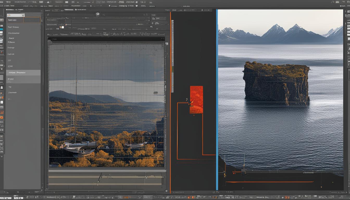The width and height of the screenshot is (350, 200).
Task: Expand the collapsed entry at the panel bottom
Action: pos(10,99)
